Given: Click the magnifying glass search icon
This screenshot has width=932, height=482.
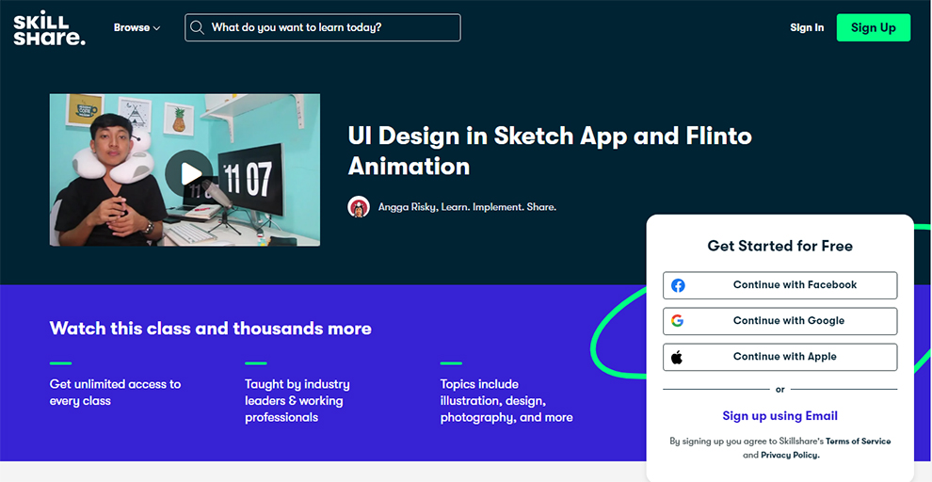Looking at the screenshot, I should coord(198,27).
